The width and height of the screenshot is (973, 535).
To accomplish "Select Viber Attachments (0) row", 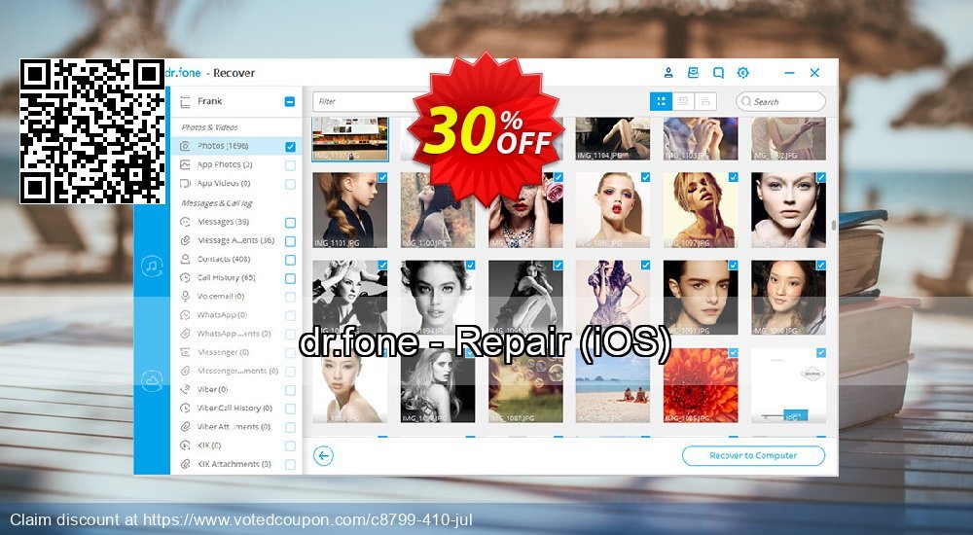I will point(236,426).
